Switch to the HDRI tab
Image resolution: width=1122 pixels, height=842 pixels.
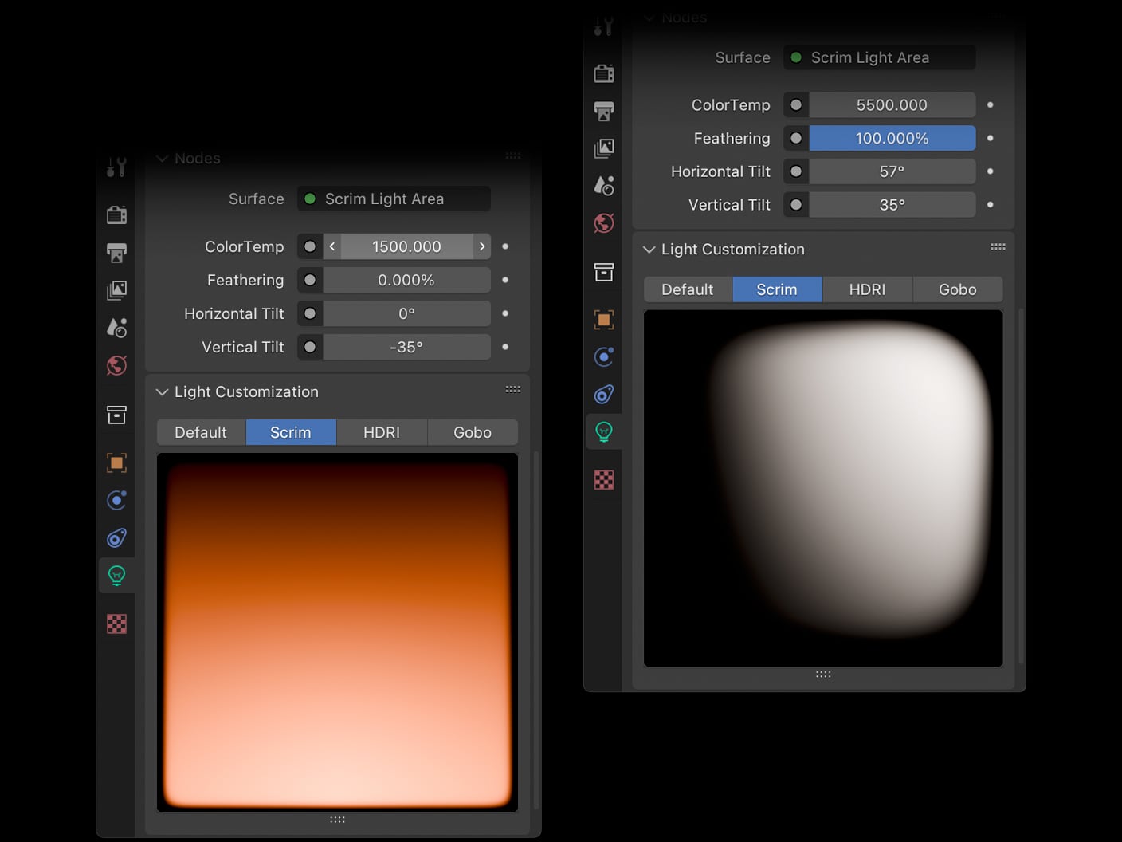[382, 432]
